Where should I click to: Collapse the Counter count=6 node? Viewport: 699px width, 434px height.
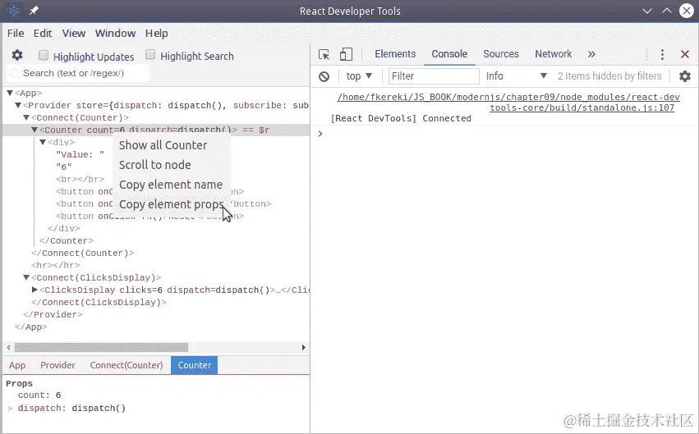pyautogui.click(x=34, y=130)
